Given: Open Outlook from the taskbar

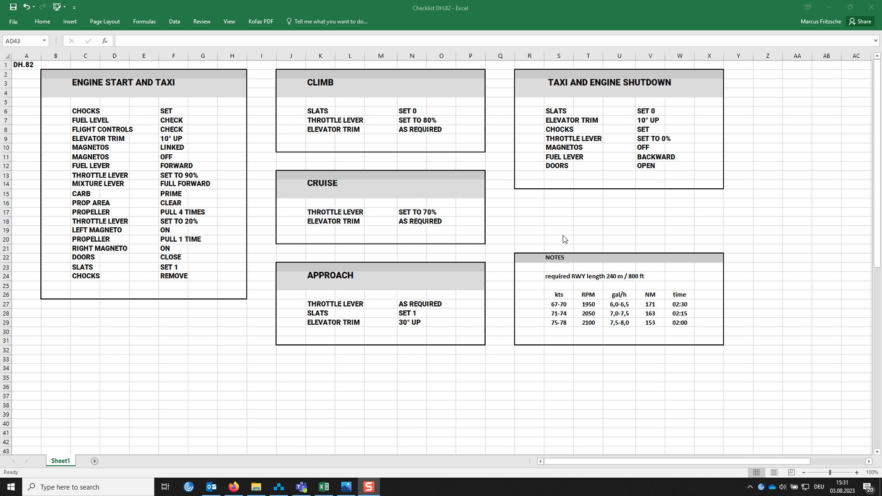Looking at the screenshot, I should point(211,487).
